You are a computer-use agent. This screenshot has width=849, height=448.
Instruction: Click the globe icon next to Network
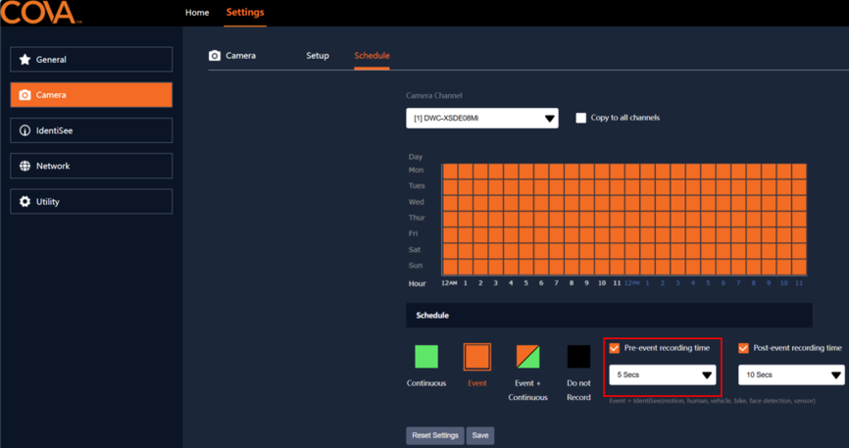click(x=25, y=166)
